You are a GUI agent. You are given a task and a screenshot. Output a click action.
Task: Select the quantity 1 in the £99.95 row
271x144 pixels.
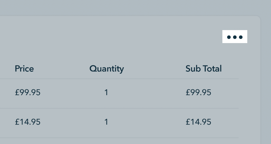click(106, 93)
